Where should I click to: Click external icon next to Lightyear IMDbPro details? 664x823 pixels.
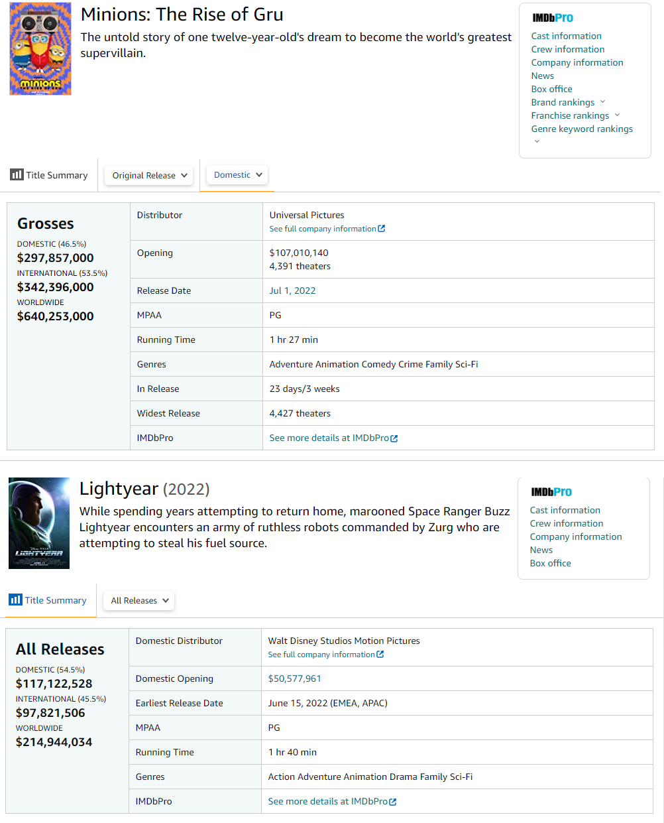[393, 802]
